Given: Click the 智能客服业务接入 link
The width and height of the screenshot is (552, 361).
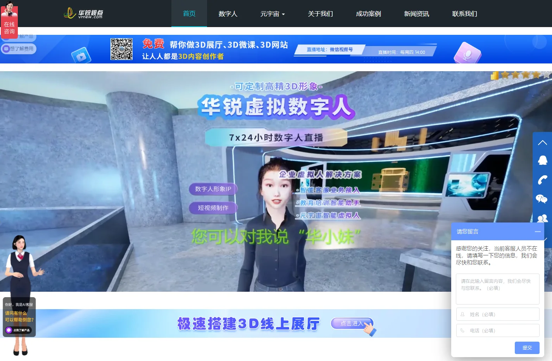Looking at the screenshot, I should [x=330, y=190].
